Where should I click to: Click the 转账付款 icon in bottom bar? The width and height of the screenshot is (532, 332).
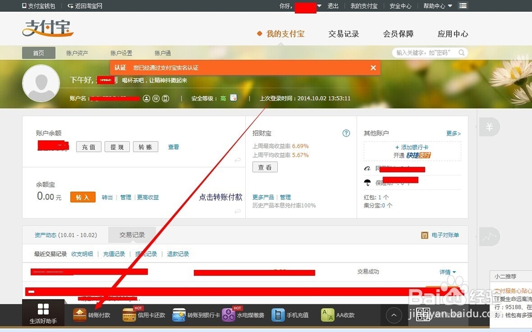click(80, 314)
